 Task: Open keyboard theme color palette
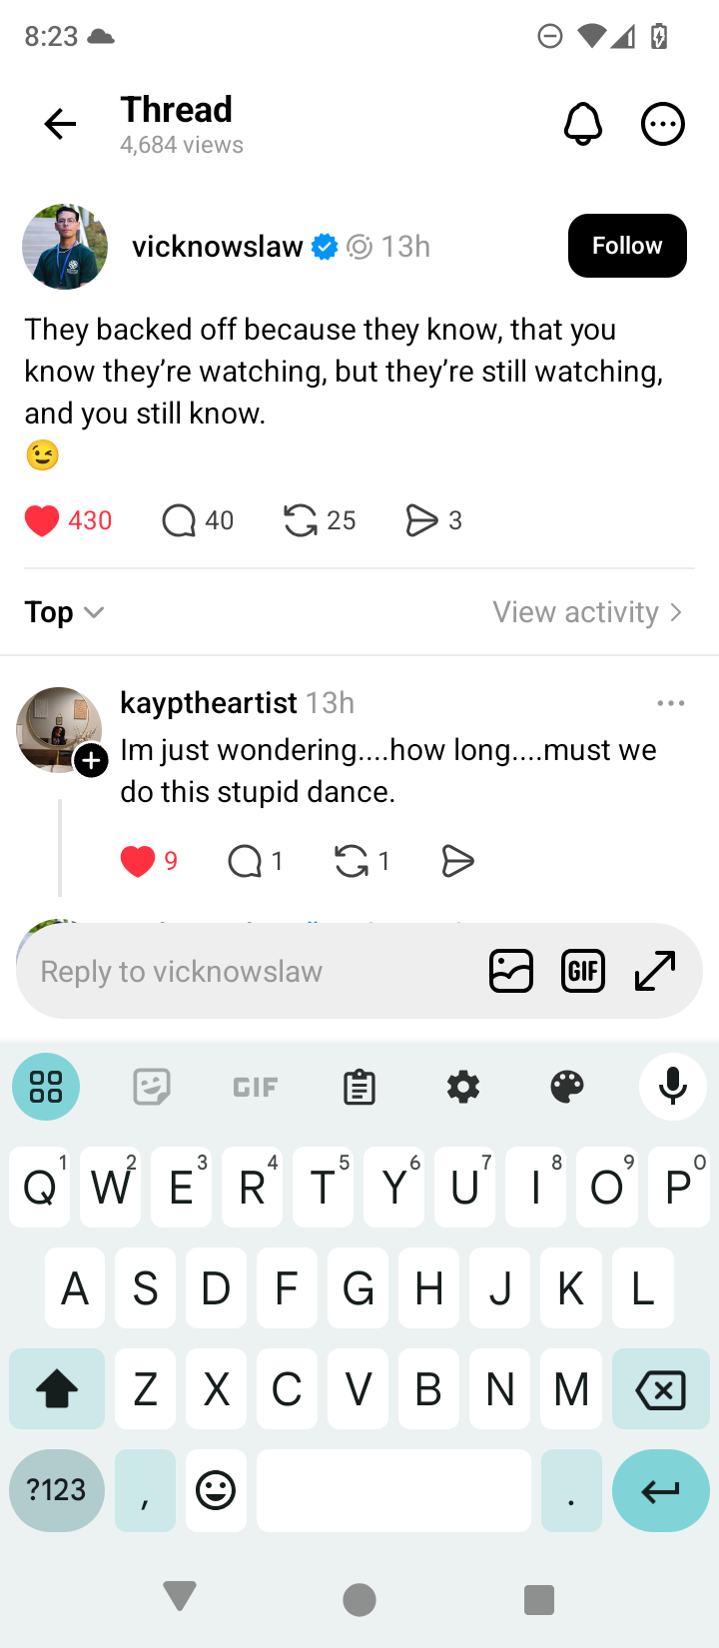pos(567,1087)
